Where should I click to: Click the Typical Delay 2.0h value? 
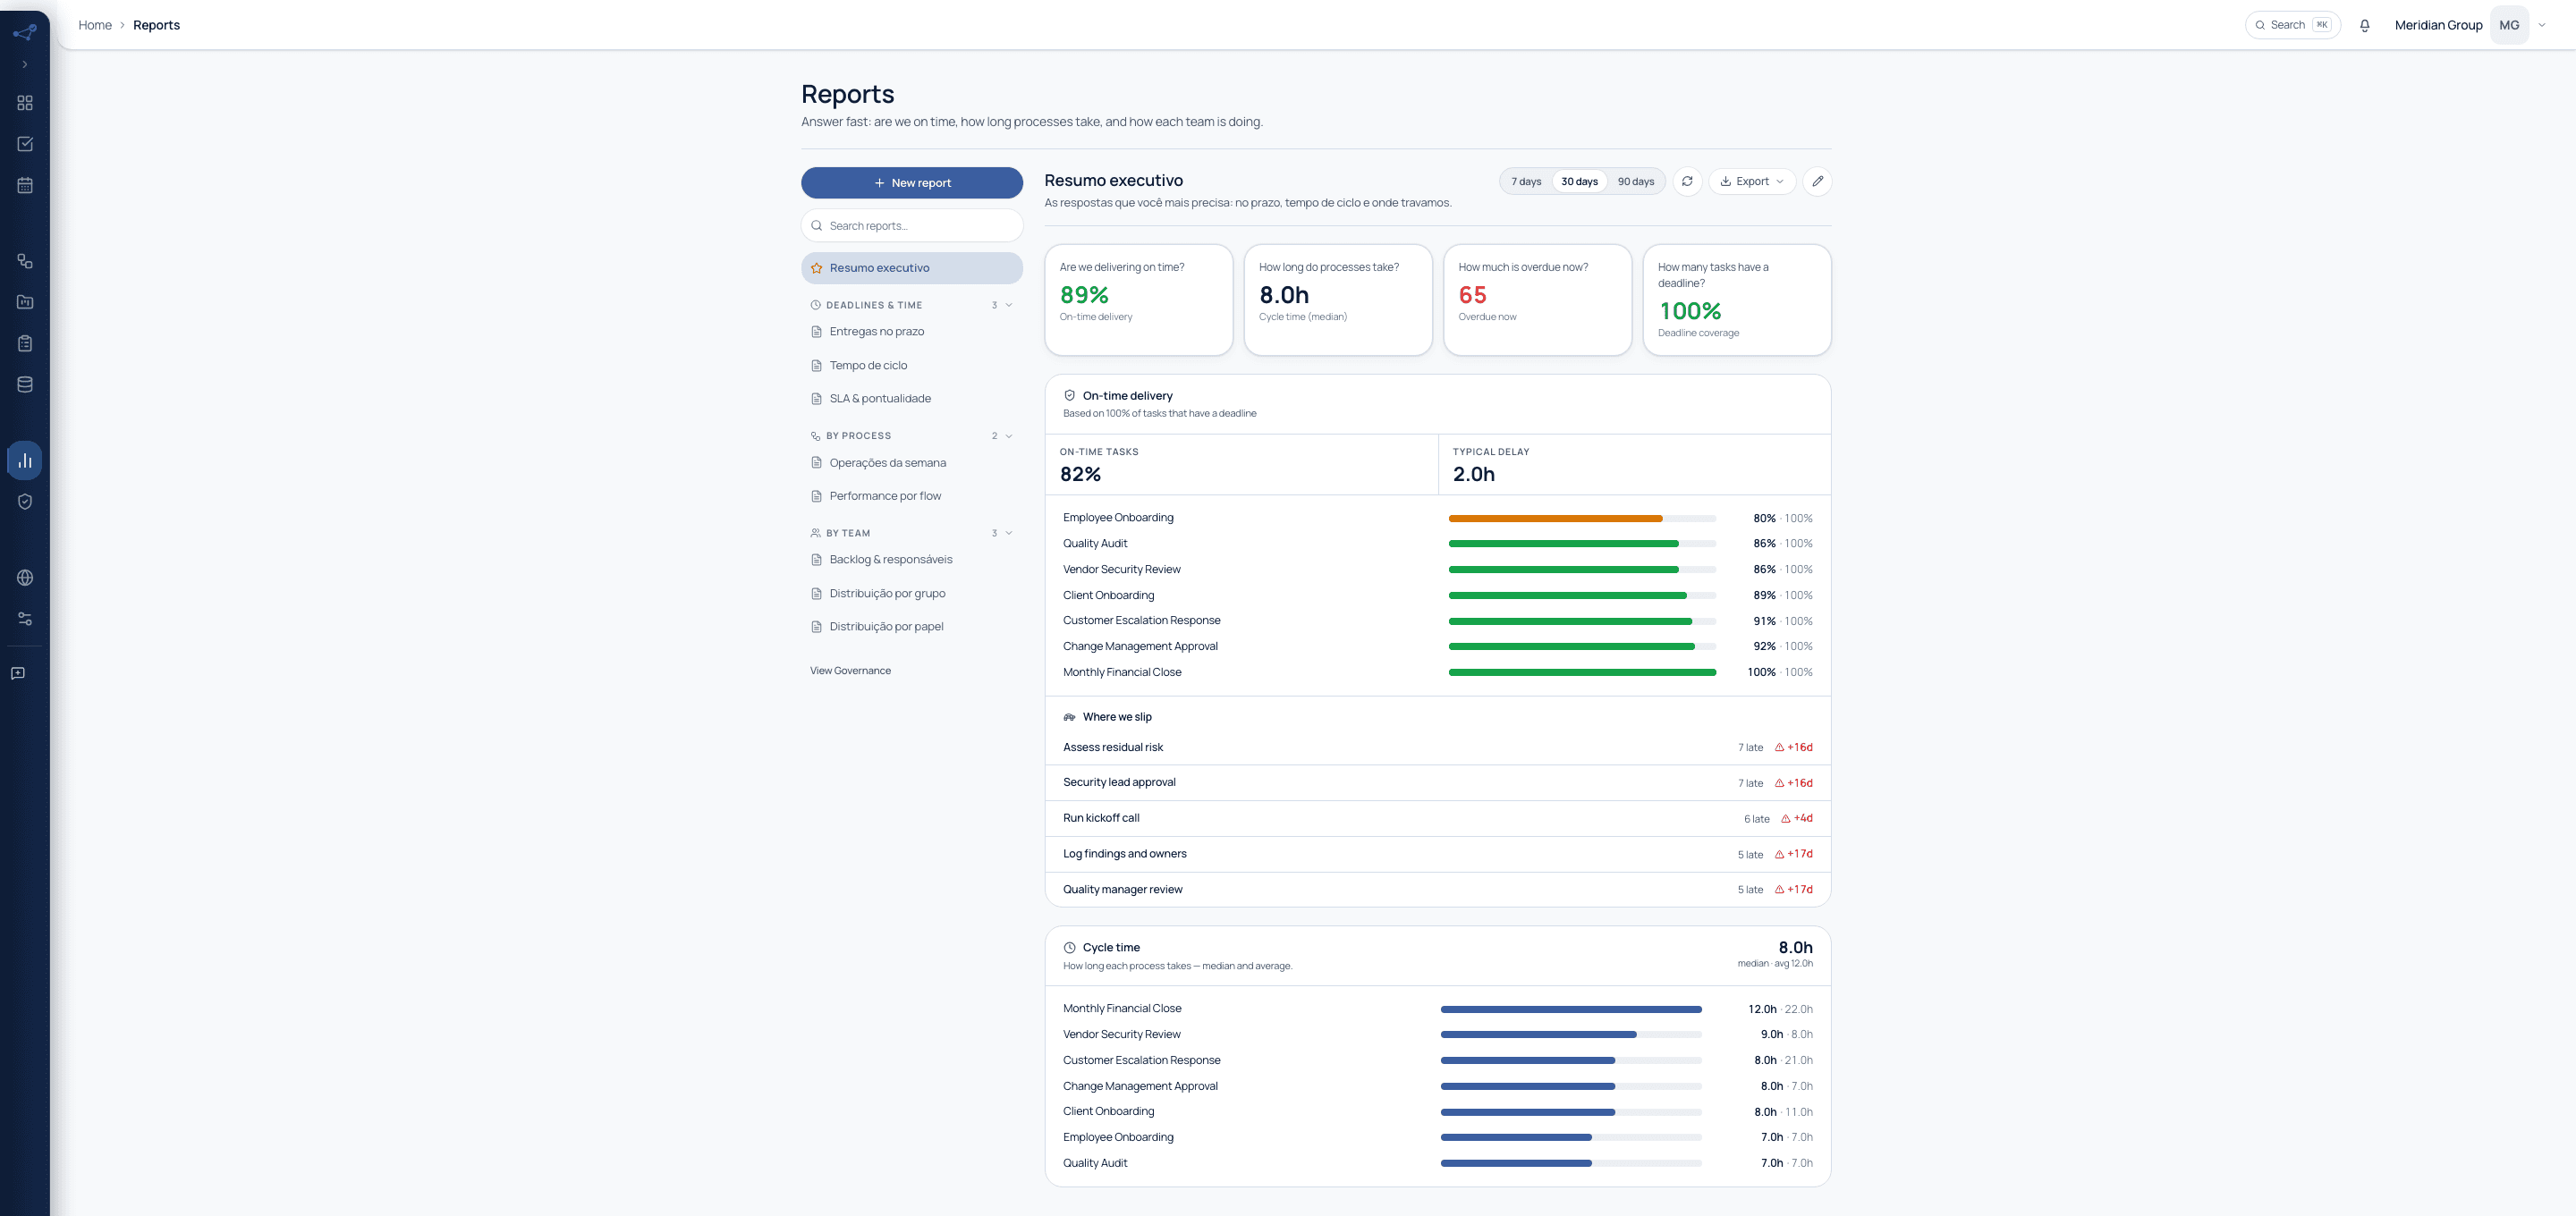coord(1473,475)
